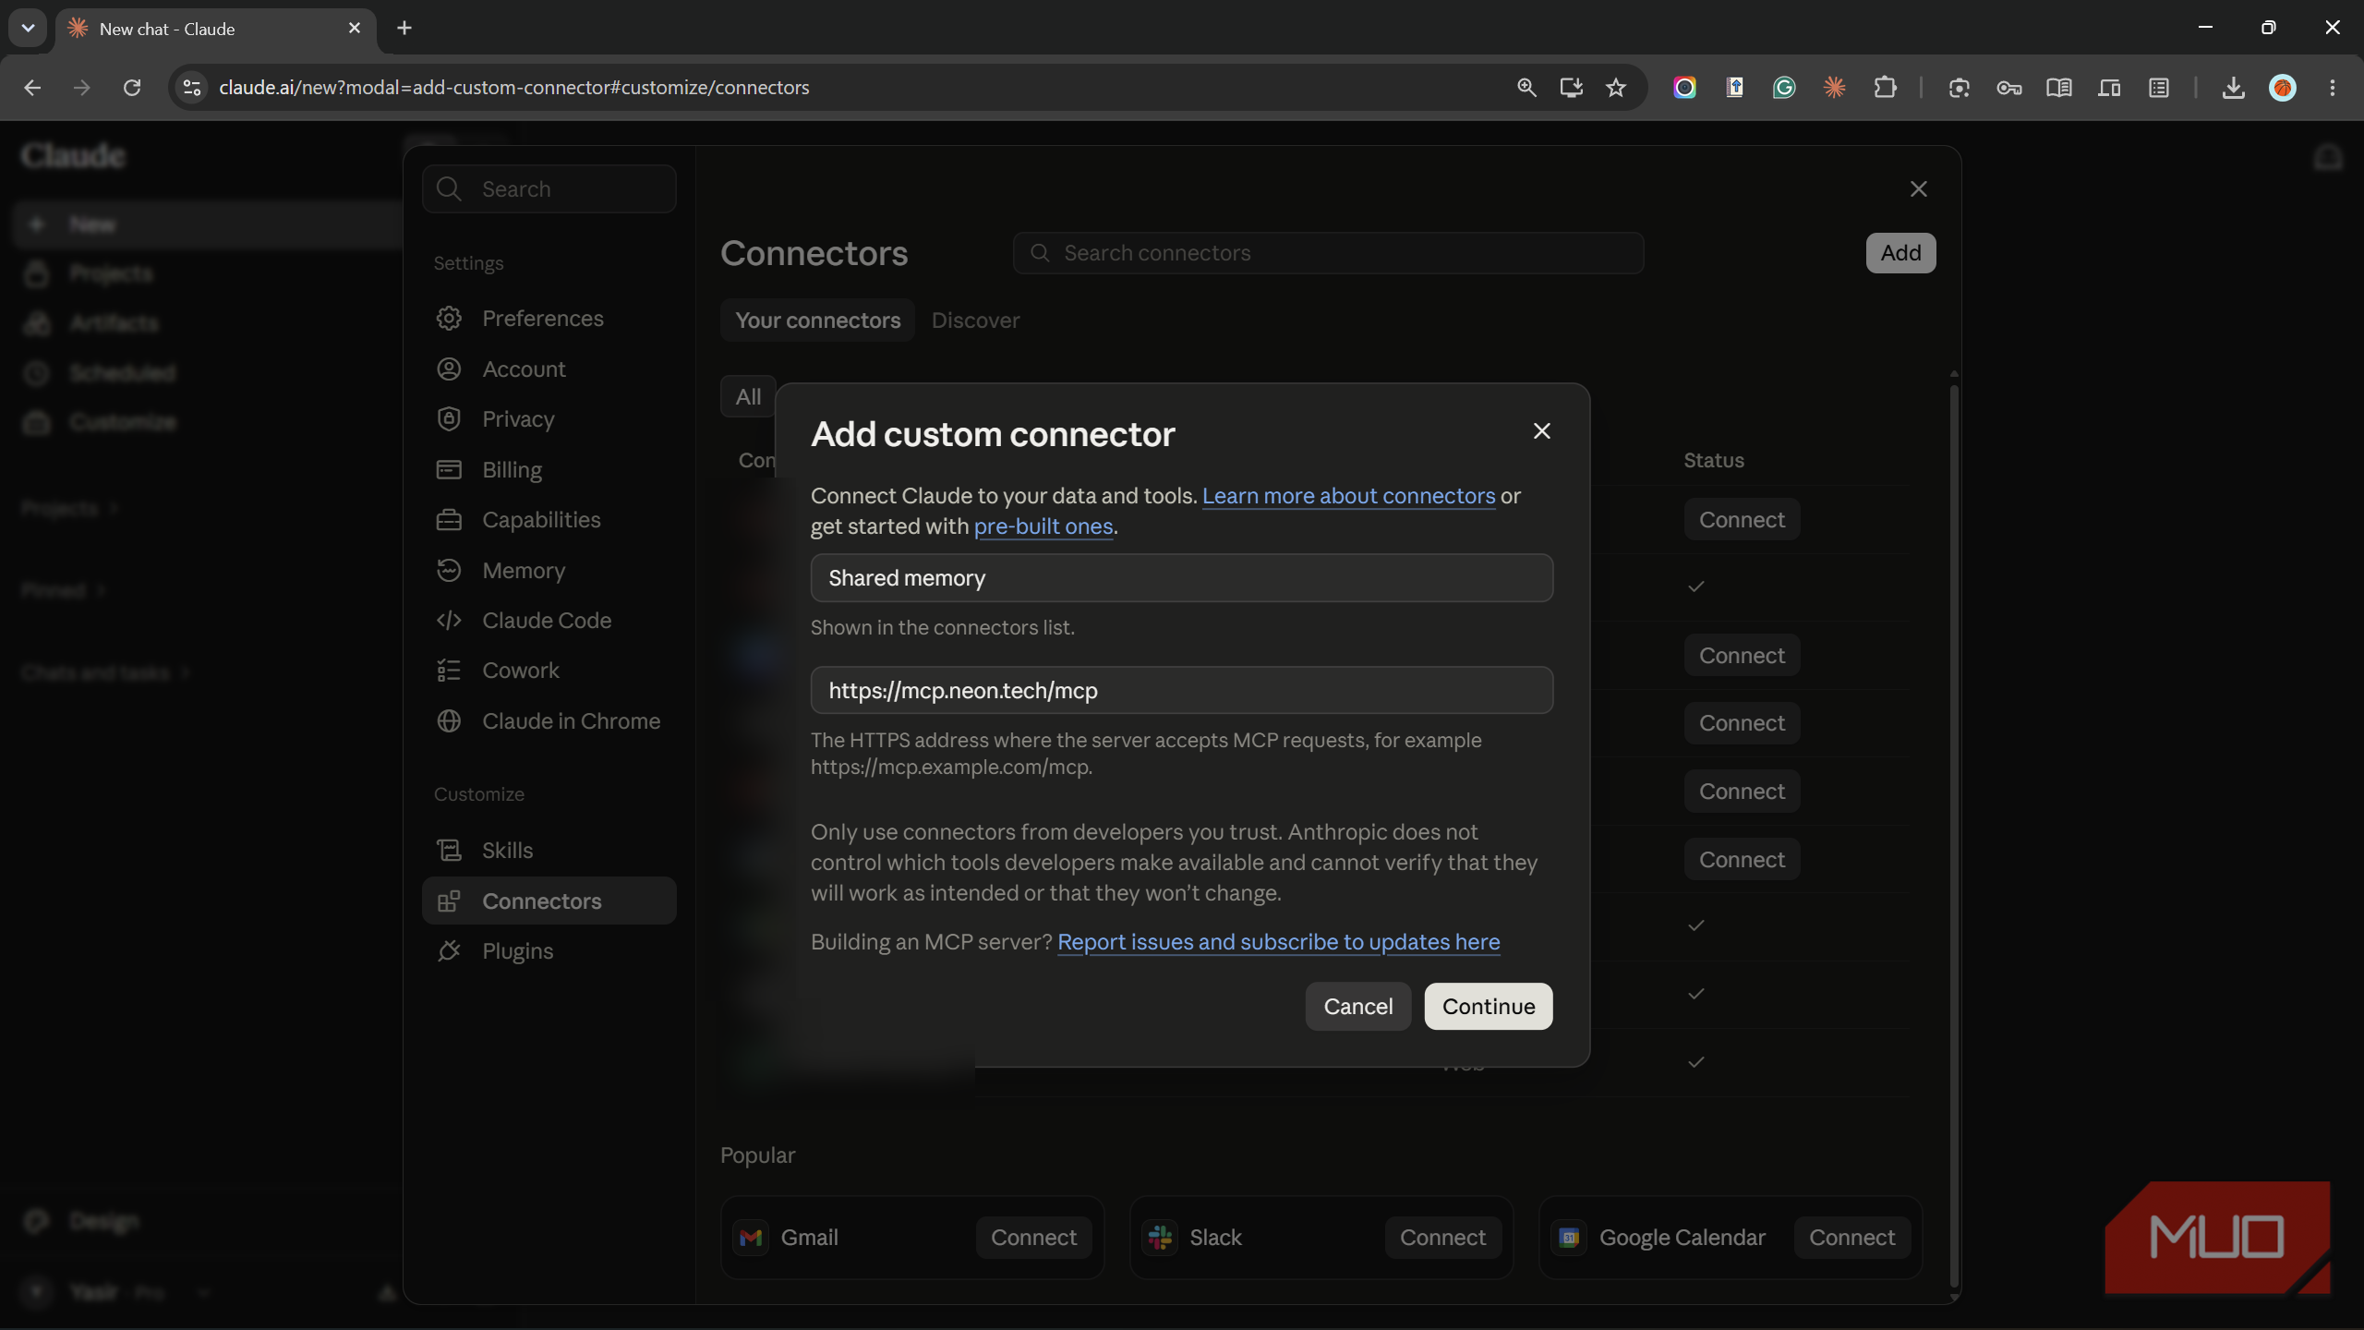Click the settings Search field

[549, 189]
